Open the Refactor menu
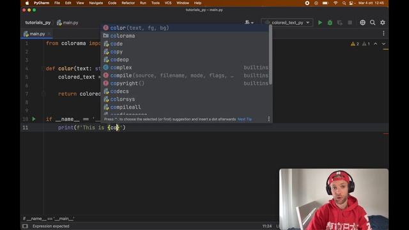This screenshot has height=230, width=409. (x=128, y=3)
